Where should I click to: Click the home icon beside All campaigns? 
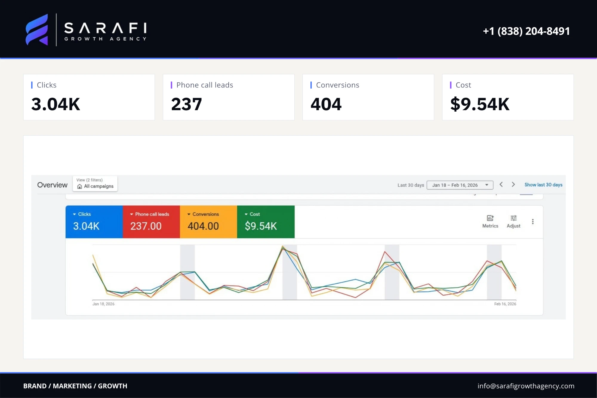point(79,186)
